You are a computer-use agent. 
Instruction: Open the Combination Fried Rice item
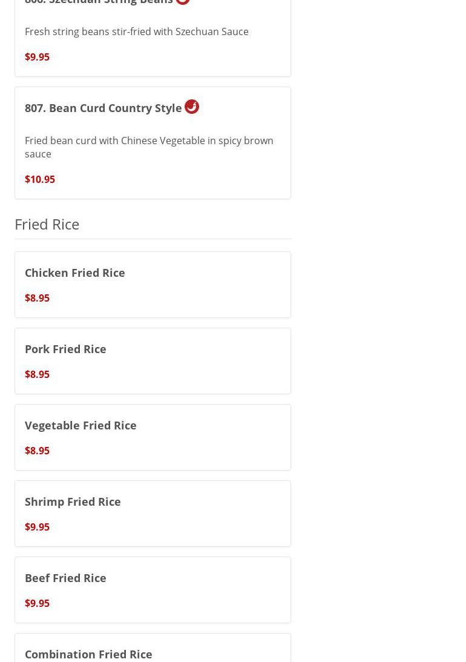[88, 654]
